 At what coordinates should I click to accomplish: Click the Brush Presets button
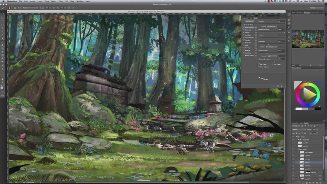250,21
